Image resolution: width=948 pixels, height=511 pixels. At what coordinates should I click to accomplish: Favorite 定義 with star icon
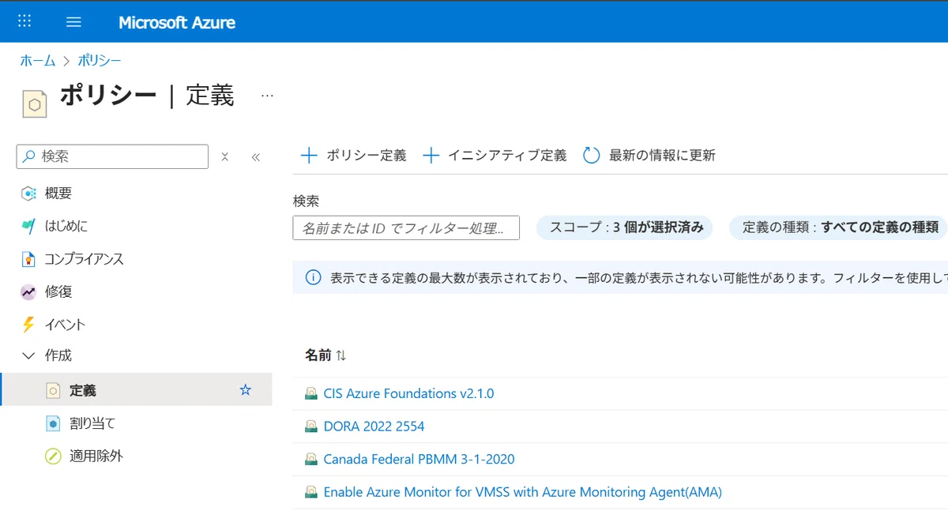coord(246,390)
